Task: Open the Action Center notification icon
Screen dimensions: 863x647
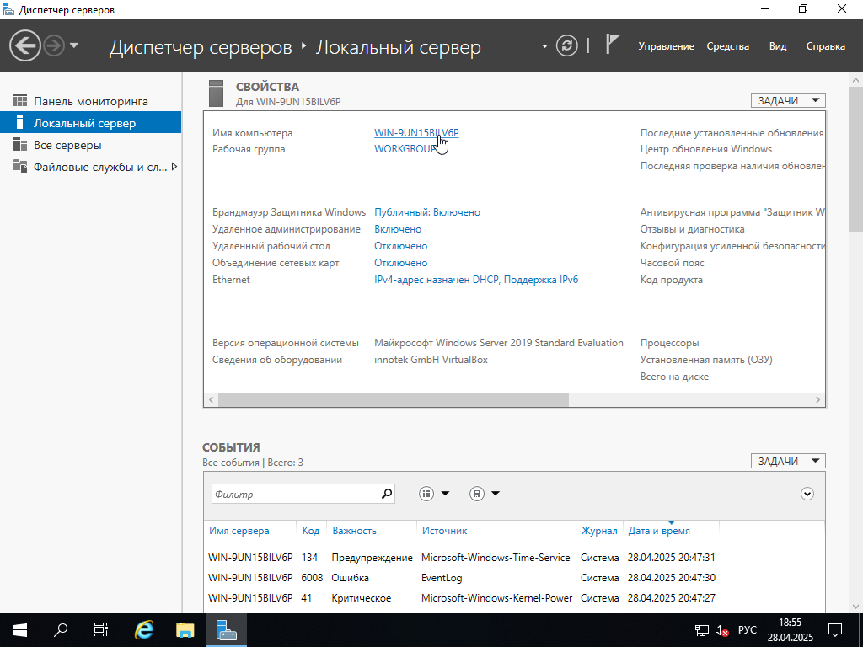Action: click(835, 630)
